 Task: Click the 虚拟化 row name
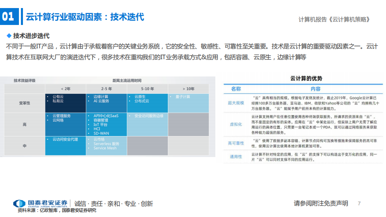(236, 124)
